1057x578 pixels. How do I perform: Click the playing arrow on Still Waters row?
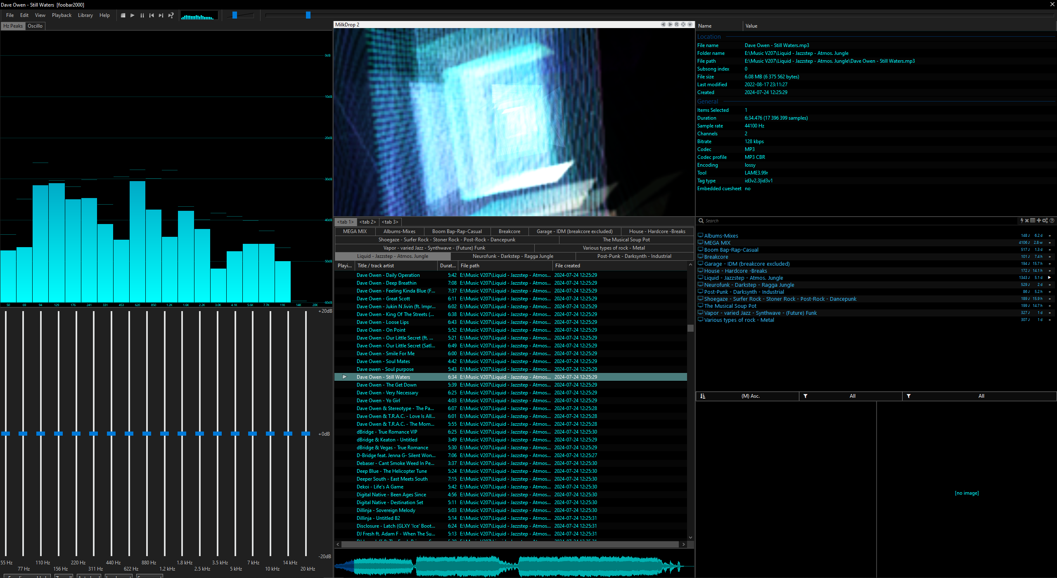pos(345,377)
